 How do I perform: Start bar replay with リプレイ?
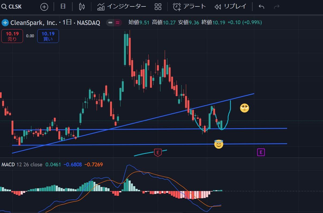point(231,7)
